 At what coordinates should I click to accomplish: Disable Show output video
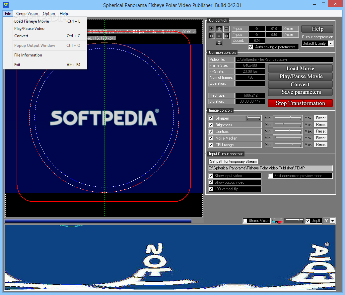211,182
